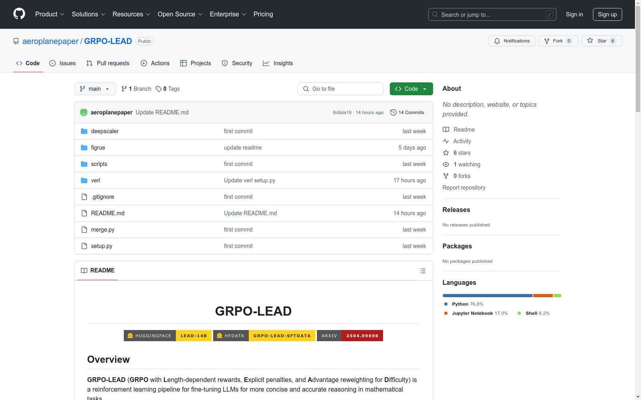Open the arXiv 2504.09696 badge

pos(350,336)
